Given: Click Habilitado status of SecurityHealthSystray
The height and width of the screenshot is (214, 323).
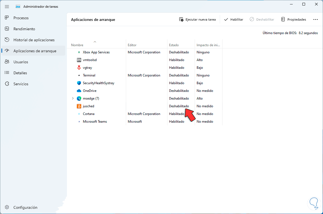Looking at the screenshot, I should click(177, 83).
